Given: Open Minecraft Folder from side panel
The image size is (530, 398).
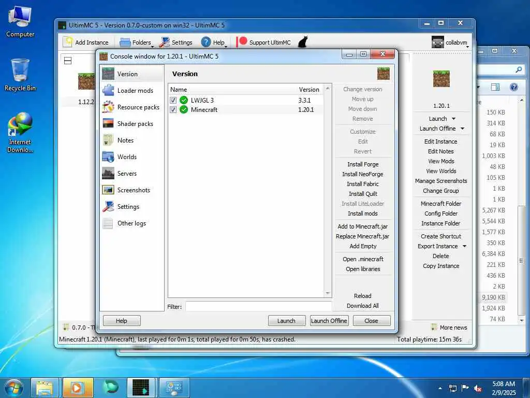Looking at the screenshot, I should pyautogui.click(x=441, y=204).
